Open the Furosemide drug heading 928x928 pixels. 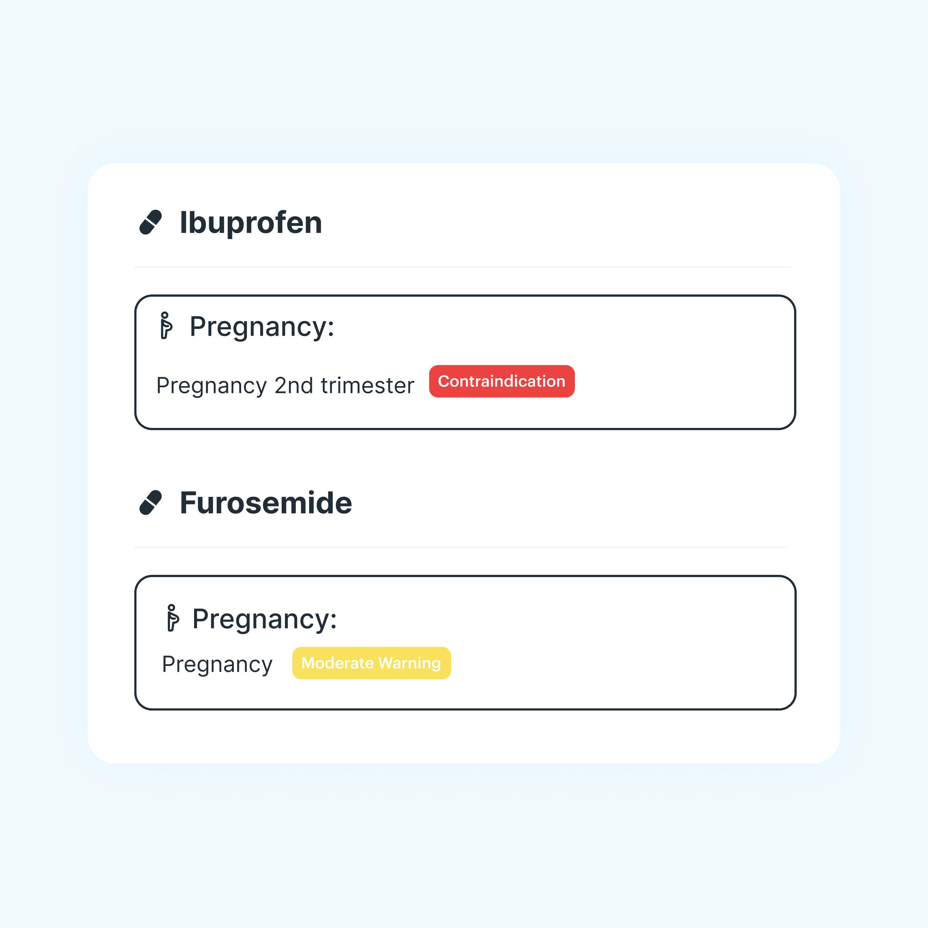[x=266, y=503]
